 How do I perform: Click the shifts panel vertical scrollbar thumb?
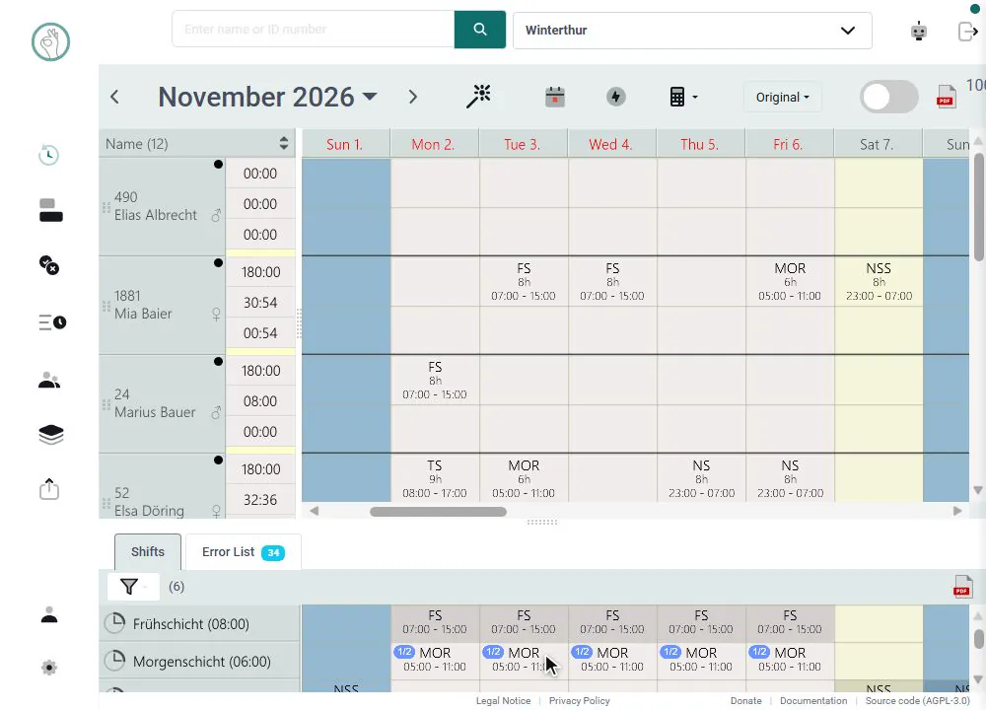tap(978, 639)
